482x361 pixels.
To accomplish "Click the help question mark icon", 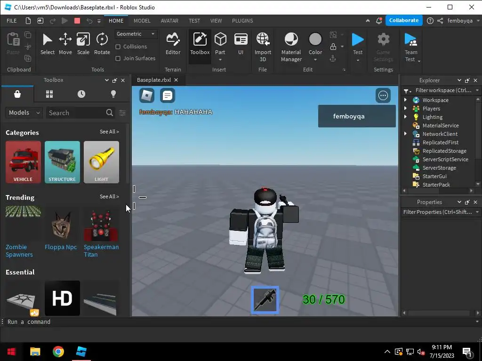I will 430,21.
